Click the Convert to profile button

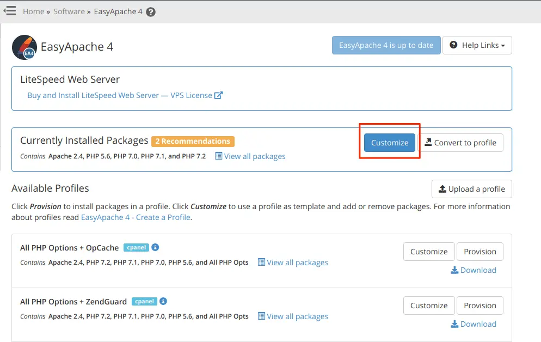click(462, 143)
